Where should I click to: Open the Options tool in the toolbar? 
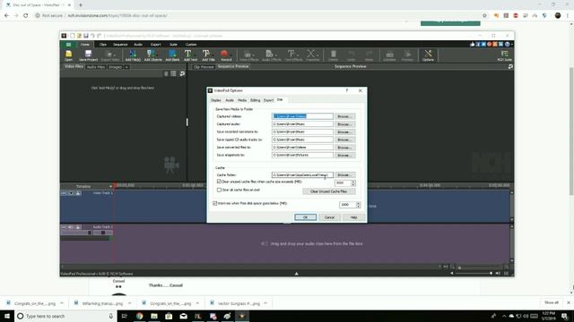[428, 55]
